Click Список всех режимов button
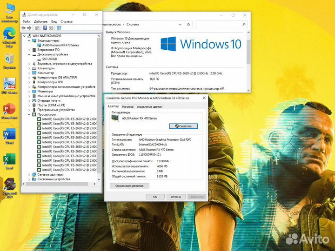The height and width of the screenshot is (251, 335). [x=129, y=185]
